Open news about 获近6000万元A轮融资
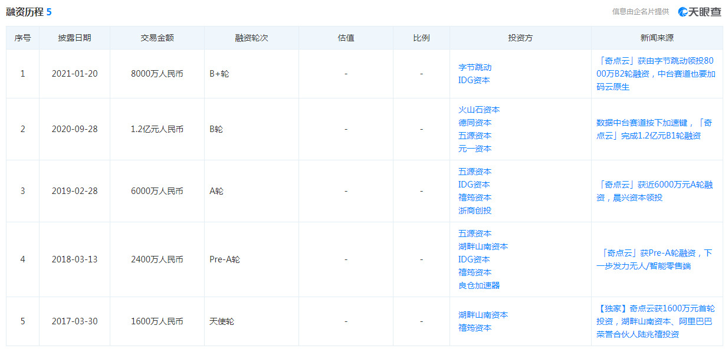The width and height of the screenshot is (725, 352). [655, 191]
